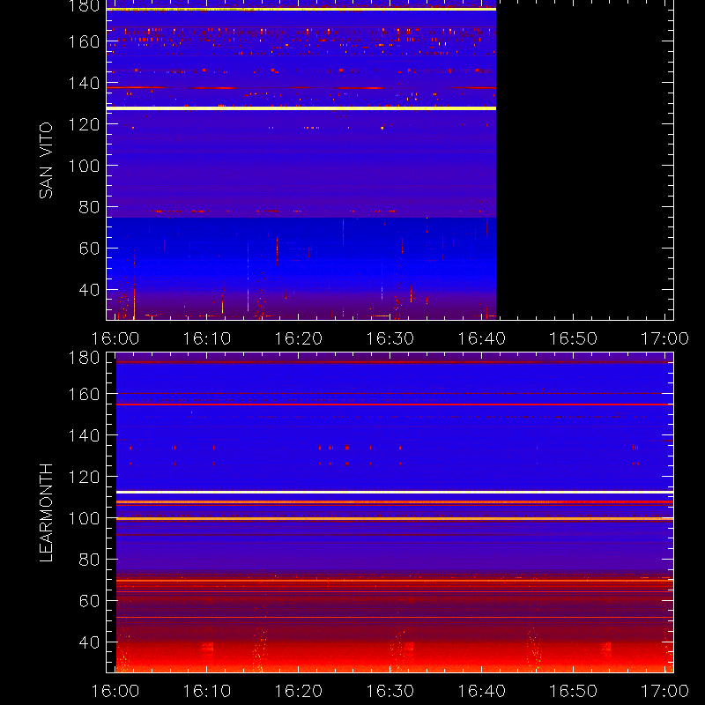The height and width of the screenshot is (705, 705).
Task: Pick the 16:40 label under Learmonth plot
Action: pyautogui.click(x=481, y=691)
